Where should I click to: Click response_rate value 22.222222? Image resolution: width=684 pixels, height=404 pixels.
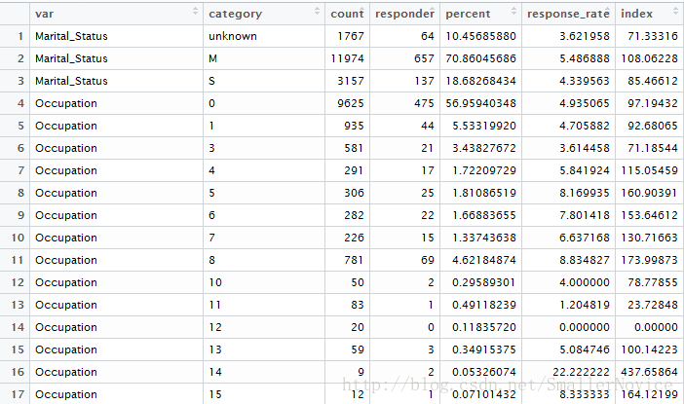click(x=581, y=372)
